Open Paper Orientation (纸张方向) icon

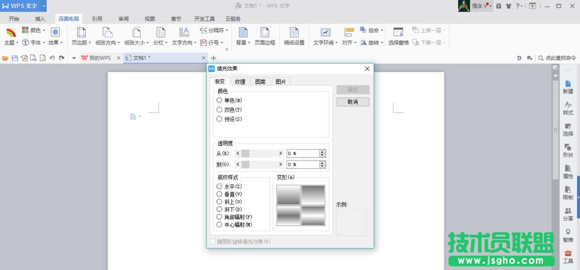click(x=107, y=32)
